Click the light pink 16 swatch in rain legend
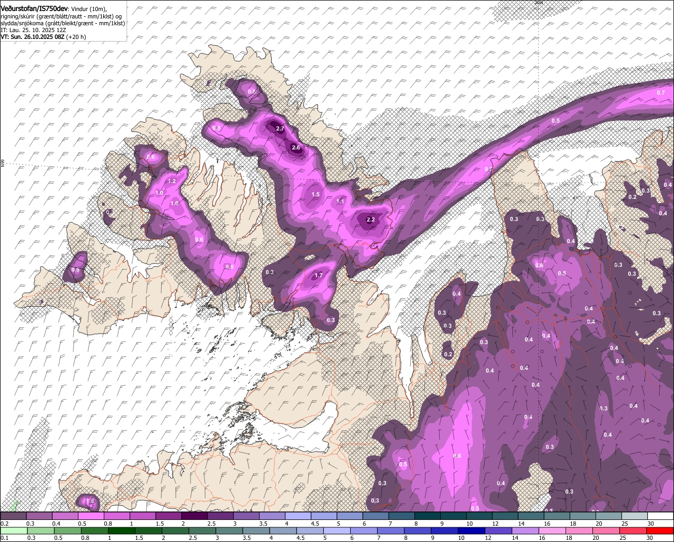674x542 pixels. 553,530
